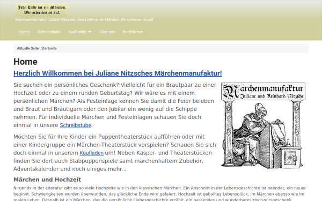Click the Aktuelle Seite label
Screen dimensions: 322x201
[x=28, y=48]
